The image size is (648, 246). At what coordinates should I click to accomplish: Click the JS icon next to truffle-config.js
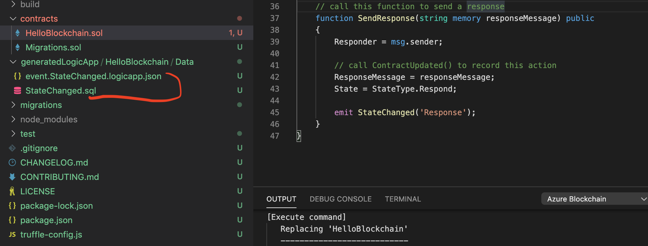coord(12,235)
